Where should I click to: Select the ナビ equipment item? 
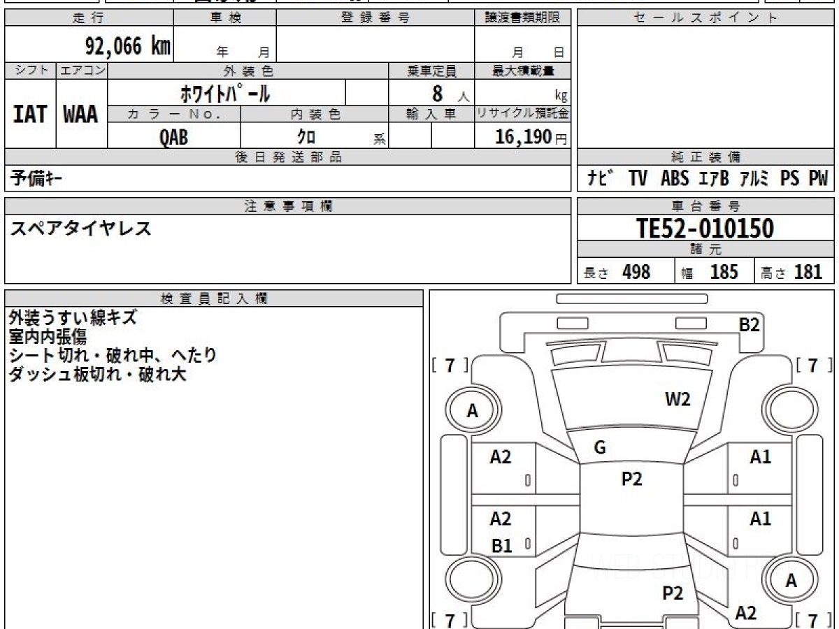pos(601,179)
